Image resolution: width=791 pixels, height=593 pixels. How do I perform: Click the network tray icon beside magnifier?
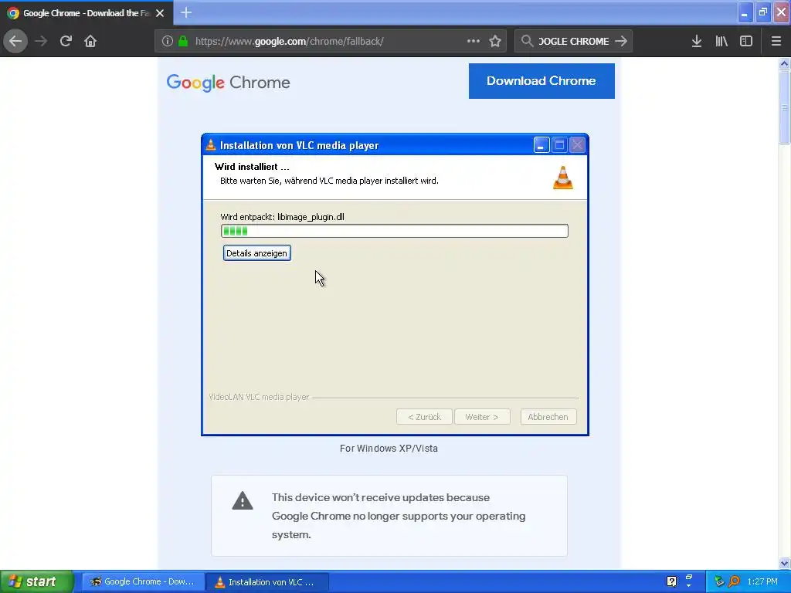point(719,581)
